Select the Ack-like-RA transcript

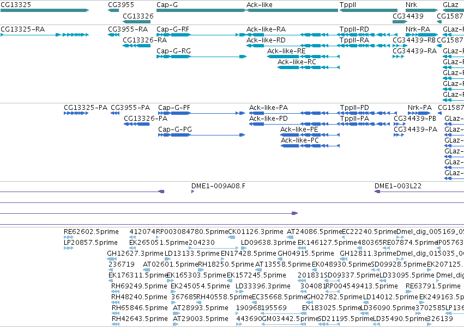coord(293,35)
